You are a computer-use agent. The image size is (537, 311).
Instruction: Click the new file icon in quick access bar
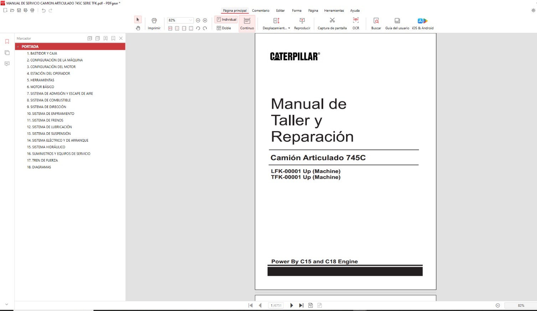coord(5,10)
